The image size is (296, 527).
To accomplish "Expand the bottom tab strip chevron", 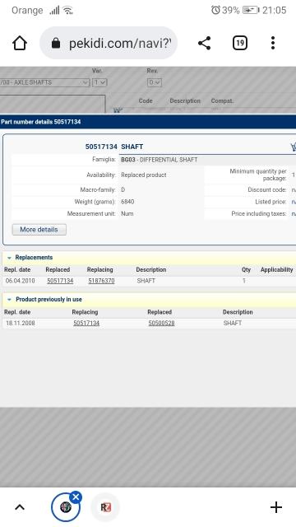I will [x=20, y=507].
